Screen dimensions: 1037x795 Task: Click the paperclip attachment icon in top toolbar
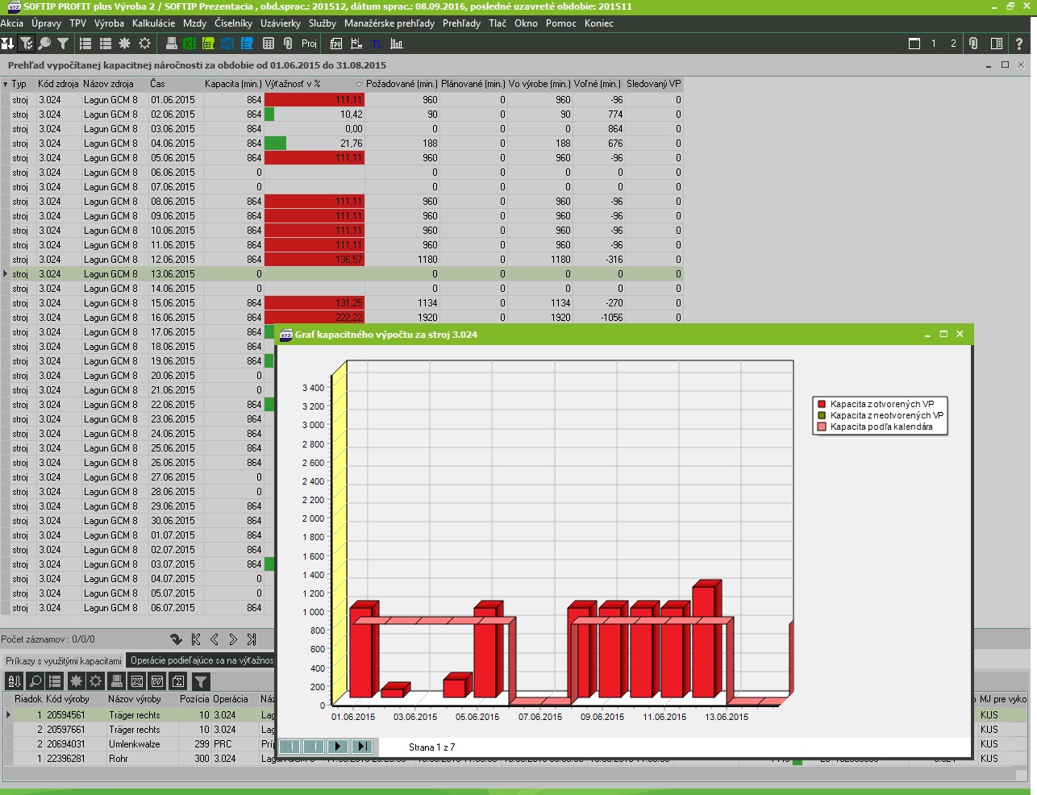coord(288,44)
